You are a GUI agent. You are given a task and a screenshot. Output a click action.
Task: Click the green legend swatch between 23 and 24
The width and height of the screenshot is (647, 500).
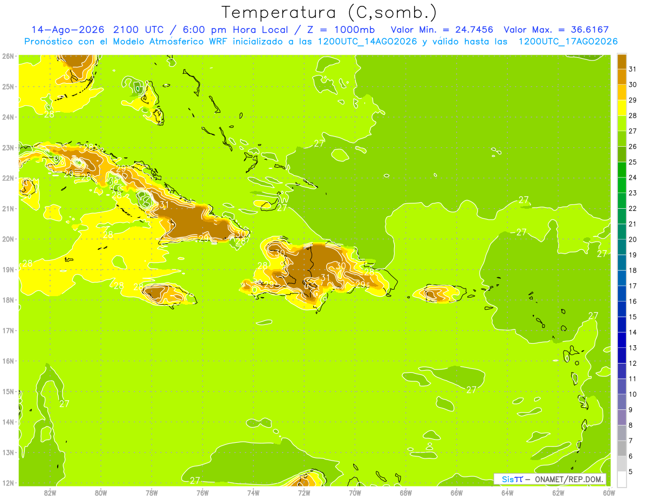(622, 185)
